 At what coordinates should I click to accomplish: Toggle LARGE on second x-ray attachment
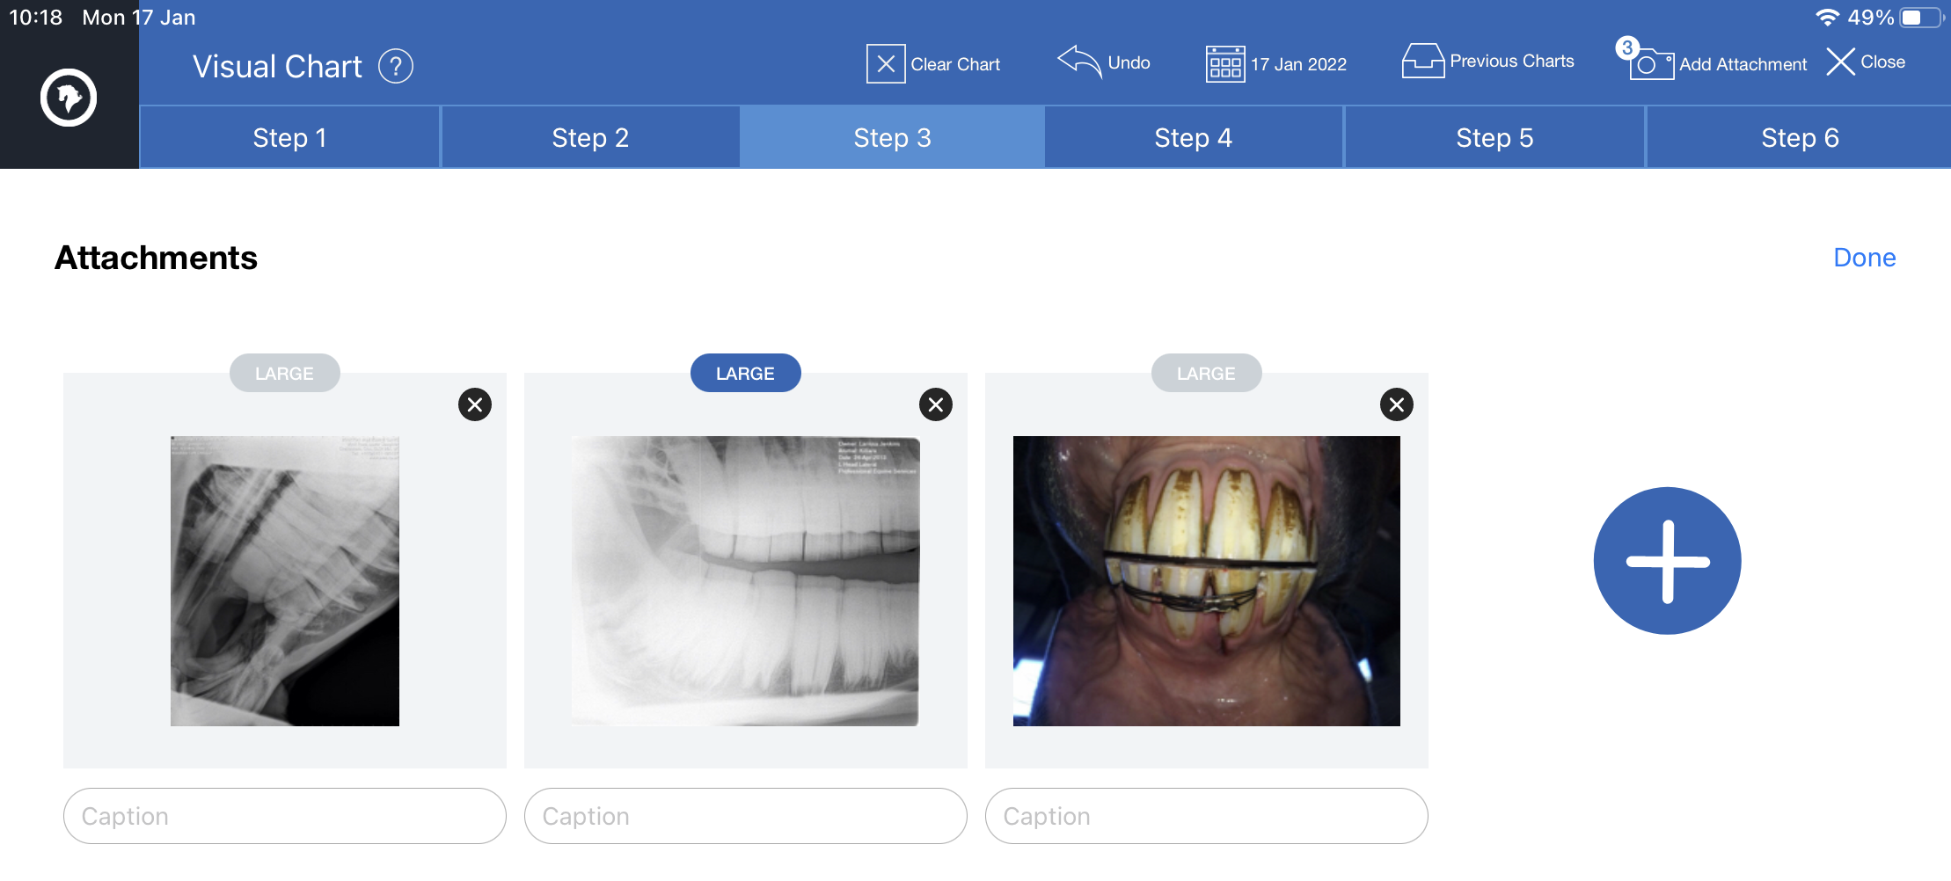click(x=745, y=373)
